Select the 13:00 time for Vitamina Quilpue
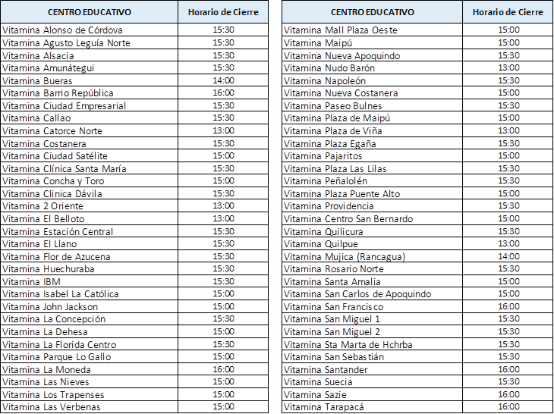 [508, 243]
